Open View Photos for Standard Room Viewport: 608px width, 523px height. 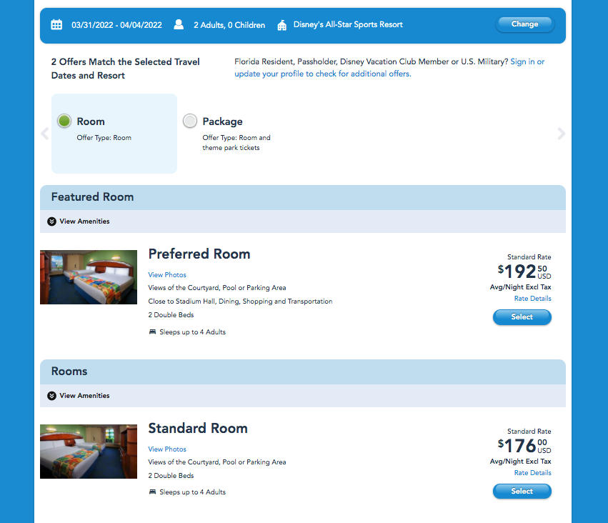167,449
